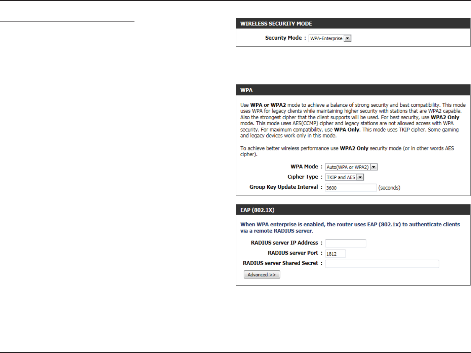Click the Group Key Update Interval field
This screenshot has height=353, width=471.
pos(351,188)
